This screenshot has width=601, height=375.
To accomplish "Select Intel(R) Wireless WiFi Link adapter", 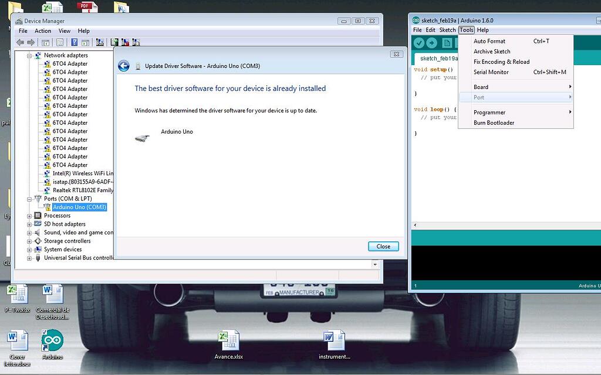I will click(x=83, y=173).
